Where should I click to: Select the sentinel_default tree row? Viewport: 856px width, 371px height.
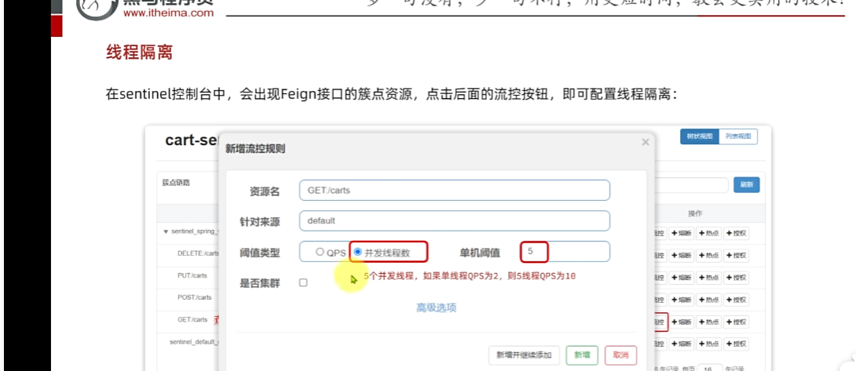pos(194,342)
